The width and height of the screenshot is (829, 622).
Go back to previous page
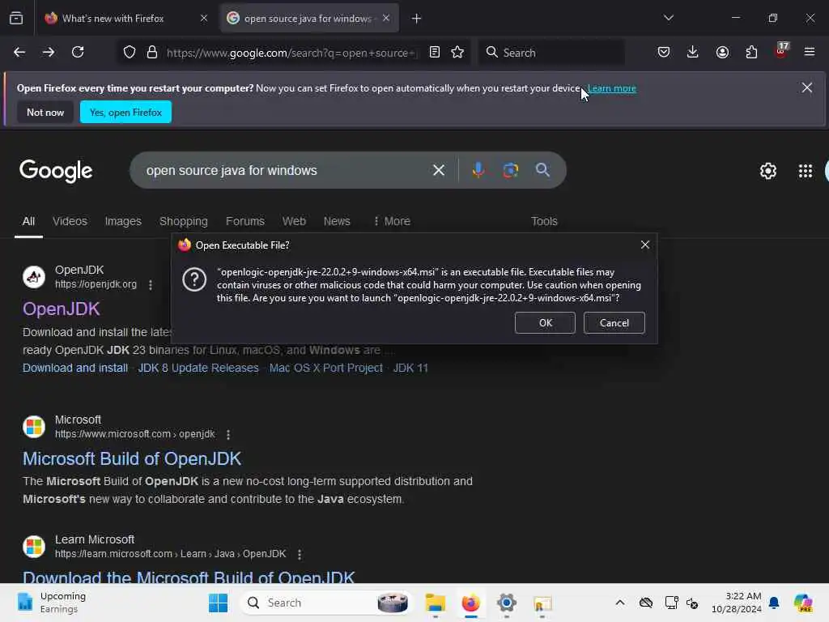pos(19,52)
